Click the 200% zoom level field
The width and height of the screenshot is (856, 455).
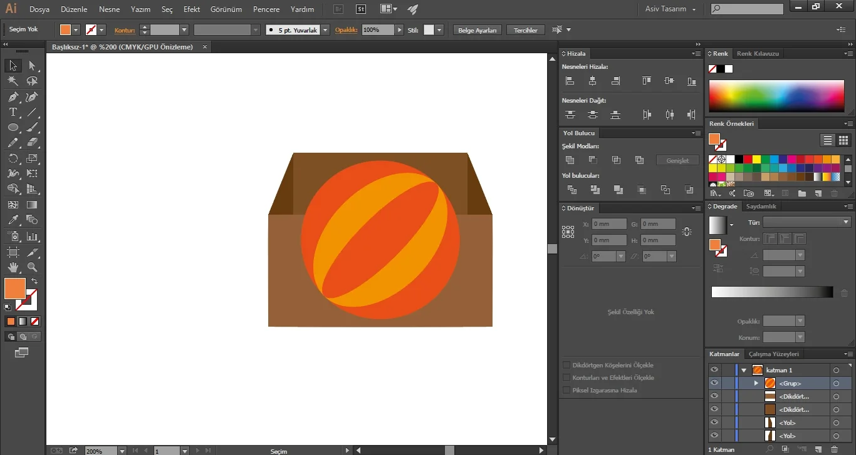pos(101,451)
